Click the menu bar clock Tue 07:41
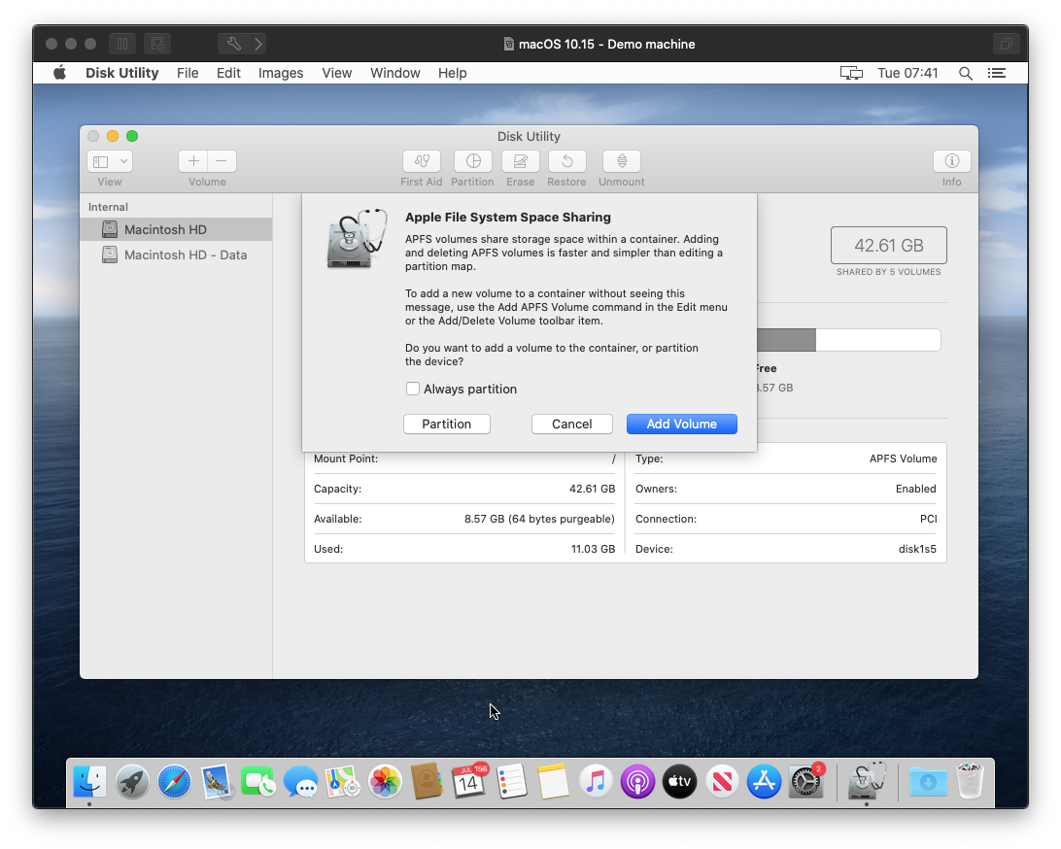This screenshot has width=1061, height=849. click(907, 73)
